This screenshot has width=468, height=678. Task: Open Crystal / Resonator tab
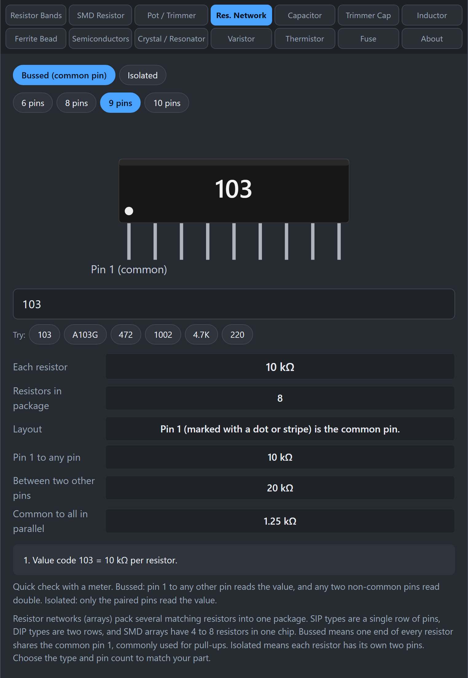pyautogui.click(x=171, y=38)
